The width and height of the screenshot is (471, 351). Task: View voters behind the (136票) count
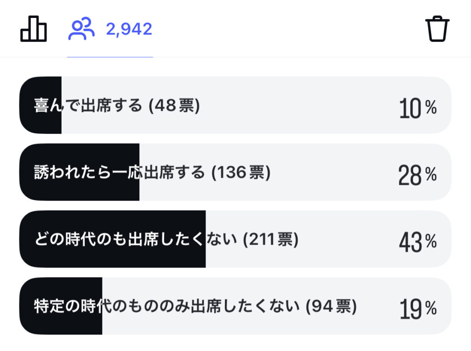coord(241,173)
